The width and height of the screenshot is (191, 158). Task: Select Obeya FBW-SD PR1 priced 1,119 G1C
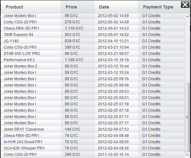click(21, 28)
